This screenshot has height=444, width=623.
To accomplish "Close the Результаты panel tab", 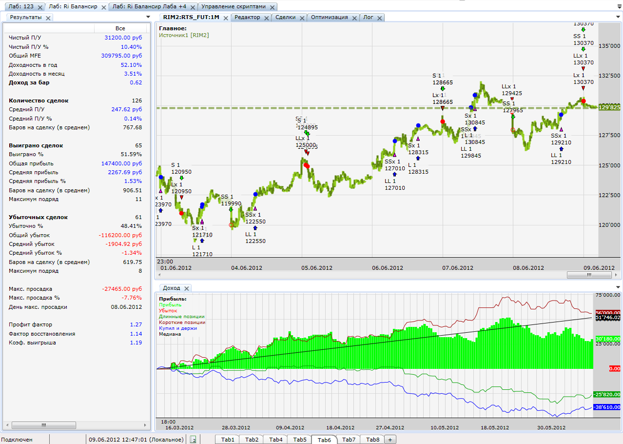I will [47, 18].
